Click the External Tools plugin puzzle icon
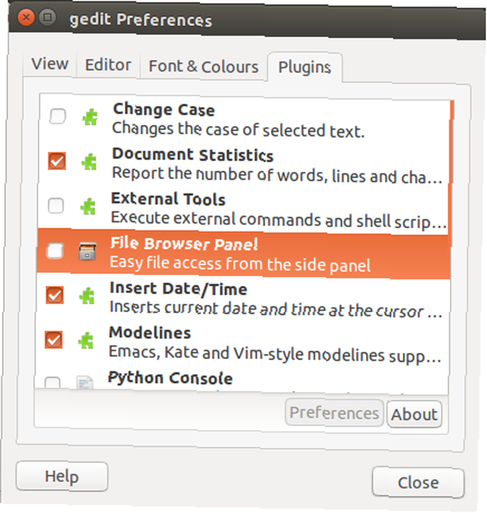The height and width of the screenshot is (513, 487). (88, 207)
